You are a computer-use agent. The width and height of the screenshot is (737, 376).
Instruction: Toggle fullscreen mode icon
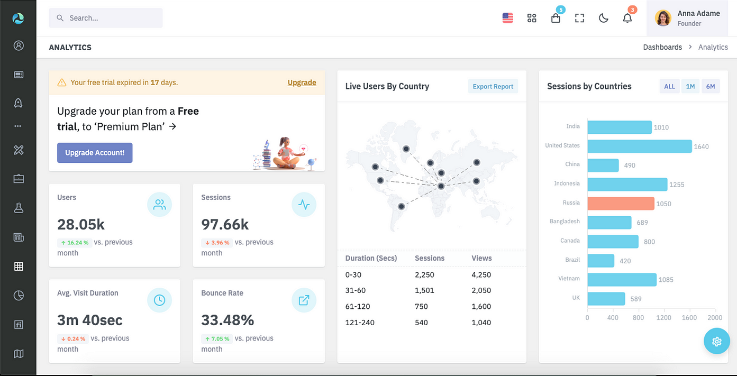coord(579,18)
